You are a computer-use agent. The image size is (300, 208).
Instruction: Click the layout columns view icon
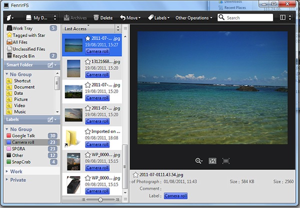(282, 18)
